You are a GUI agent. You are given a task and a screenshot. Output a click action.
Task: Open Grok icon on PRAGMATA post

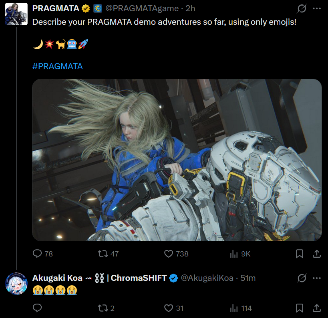[302, 8]
